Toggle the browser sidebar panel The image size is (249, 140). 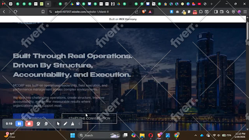[216, 12]
